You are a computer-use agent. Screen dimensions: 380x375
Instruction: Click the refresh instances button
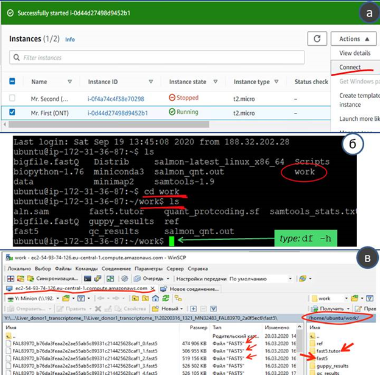(x=317, y=39)
